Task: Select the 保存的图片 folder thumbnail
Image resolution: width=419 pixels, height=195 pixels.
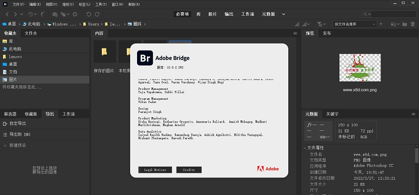Action: (x=104, y=52)
